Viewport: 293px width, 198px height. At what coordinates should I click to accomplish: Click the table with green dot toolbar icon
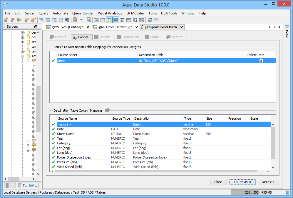pyautogui.click(x=19, y=20)
